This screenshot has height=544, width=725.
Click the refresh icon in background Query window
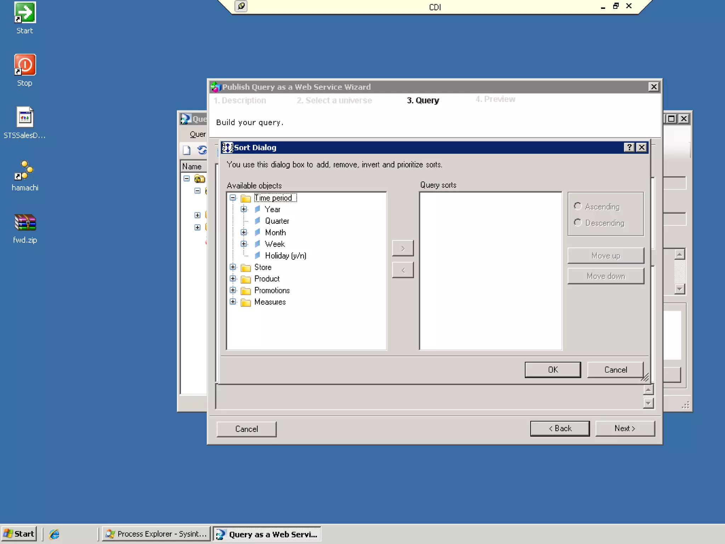tap(202, 150)
